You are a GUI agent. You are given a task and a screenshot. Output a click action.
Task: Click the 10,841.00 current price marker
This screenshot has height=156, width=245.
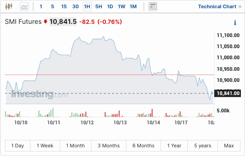pyautogui.click(x=227, y=93)
